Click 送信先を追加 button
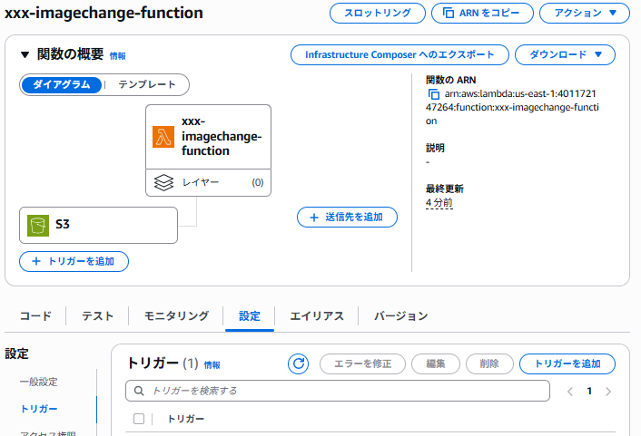This screenshot has height=436, width=641. click(347, 218)
